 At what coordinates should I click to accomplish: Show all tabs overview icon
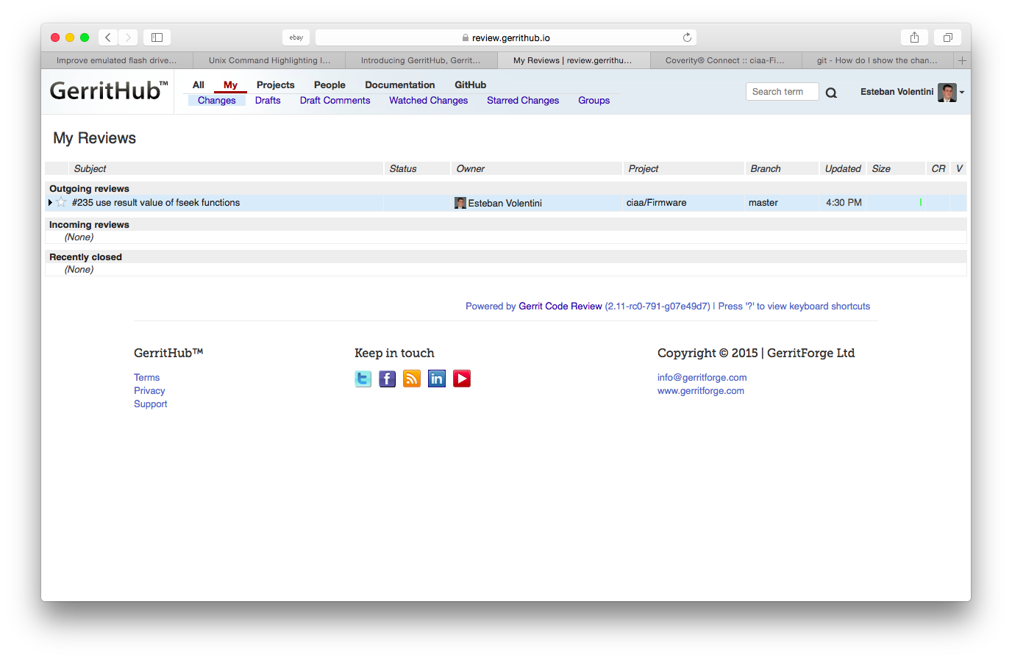947,37
